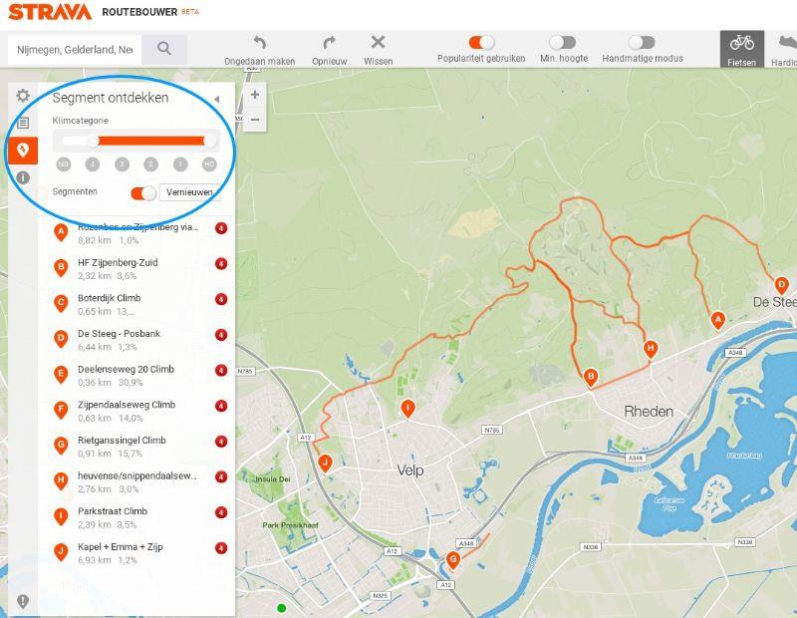Click the Nijmegen location search field
Viewport: 797px width, 618px height.
point(75,49)
